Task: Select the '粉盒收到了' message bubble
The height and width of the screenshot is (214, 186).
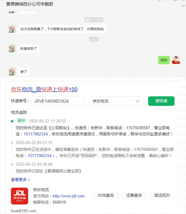Action: pyautogui.click(x=29, y=48)
